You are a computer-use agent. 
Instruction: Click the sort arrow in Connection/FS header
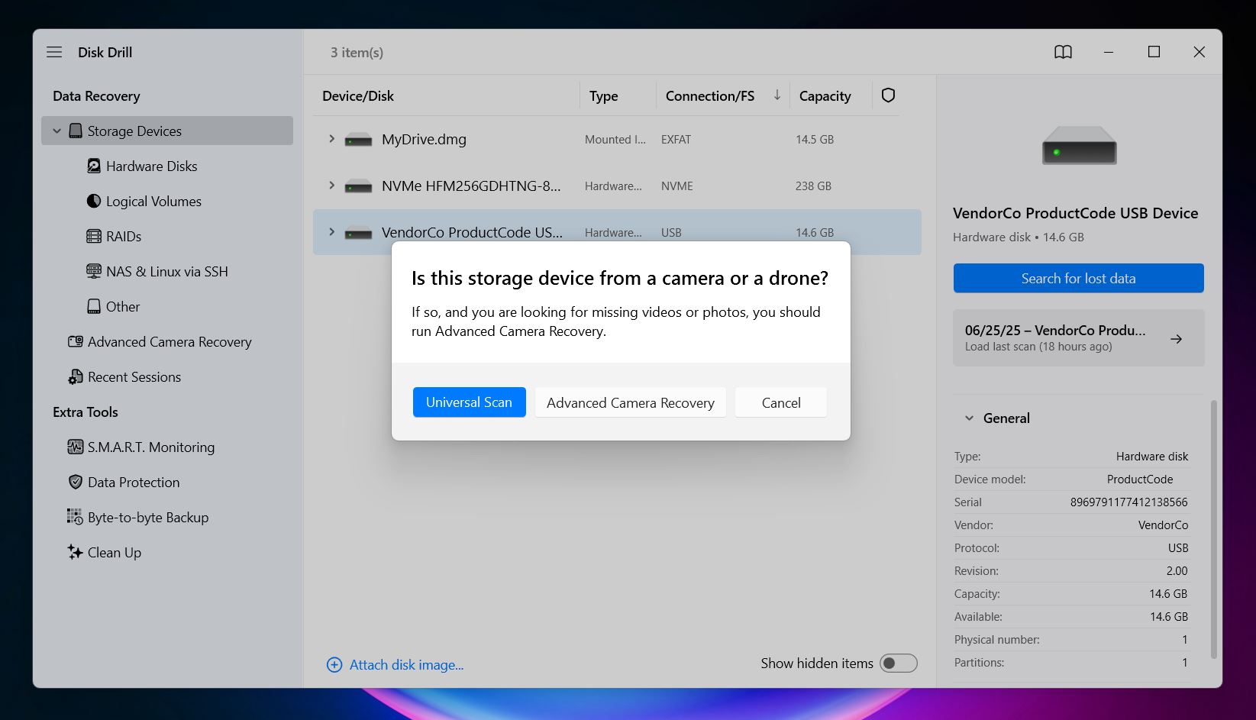tap(777, 95)
